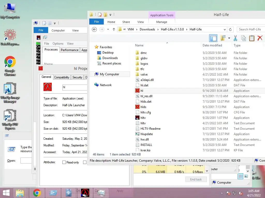Toggle the Read-only attribute checkbox
The image size is (265, 198).
[64, 162]
